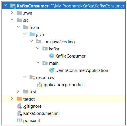The height and width of the screenshot is (126, 127).
Task: Select the KafKaConsumer class name
Action: (70, 56)
